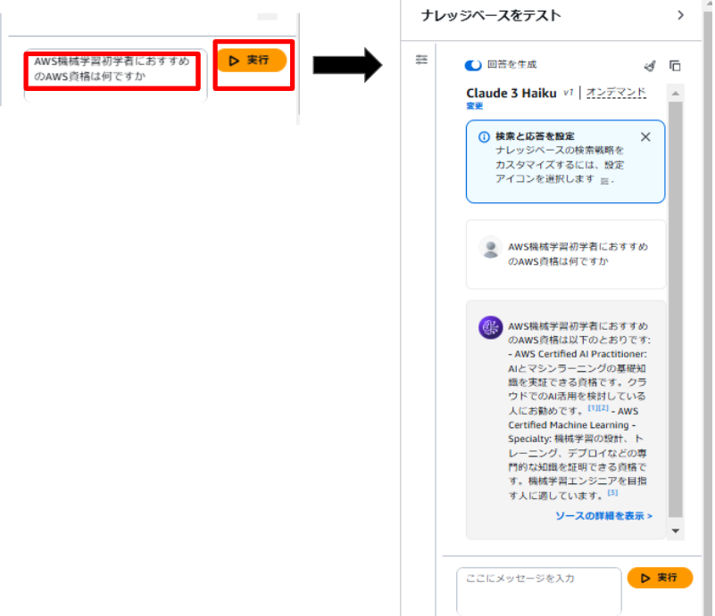Open ソースの詳細を表示 link

603,515
